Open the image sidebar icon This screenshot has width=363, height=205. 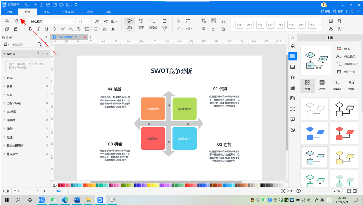click(292, 67)
